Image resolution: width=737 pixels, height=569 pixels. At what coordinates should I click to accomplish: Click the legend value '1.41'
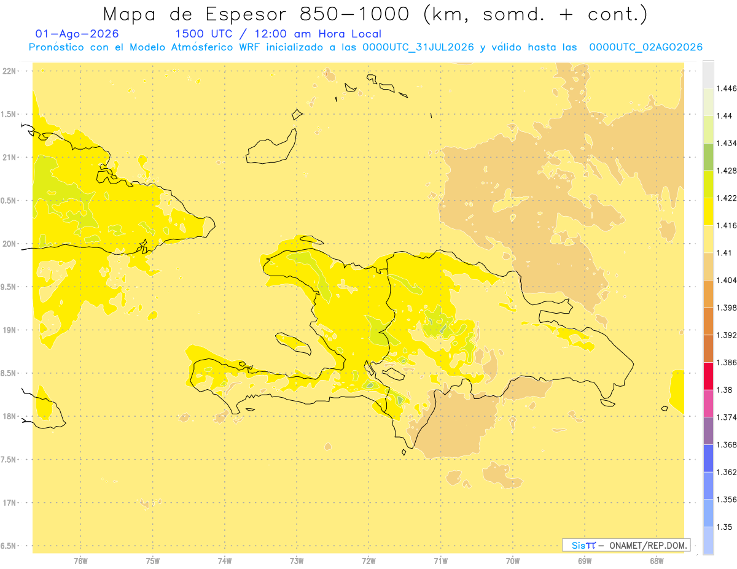(724, 252)
